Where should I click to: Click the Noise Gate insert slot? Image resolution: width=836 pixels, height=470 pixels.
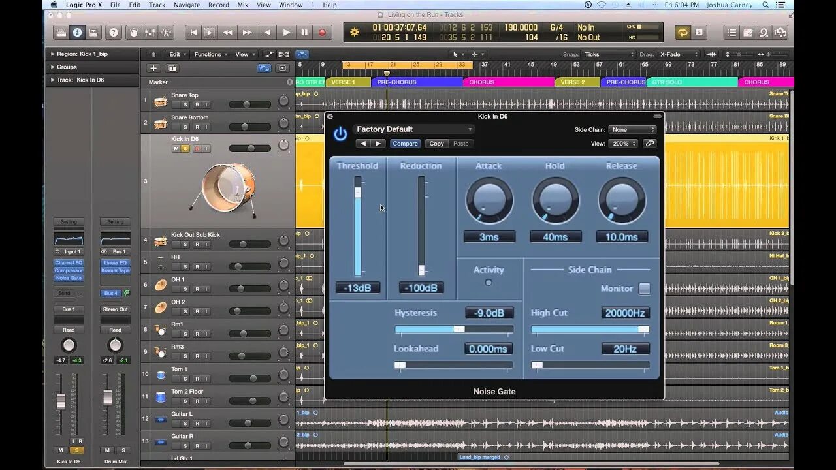(x=69, y=278)
